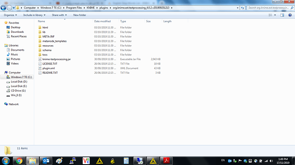Select CD Drive (G:) in sidebar
295x165 pixels.
(x=18, y=91)
